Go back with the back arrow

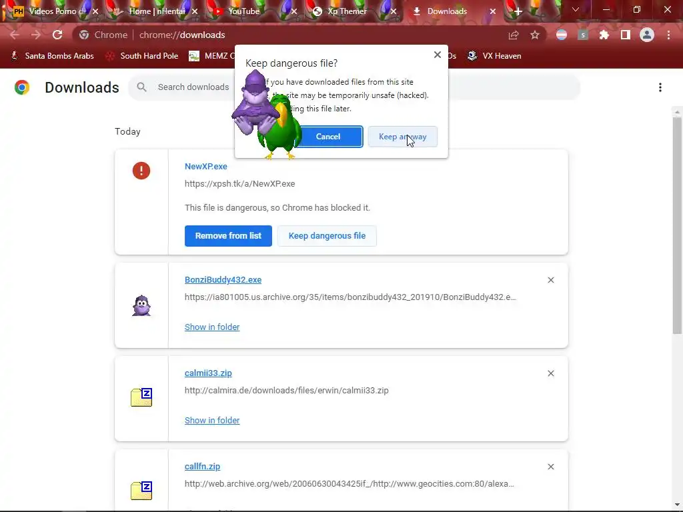pos(15,35)
